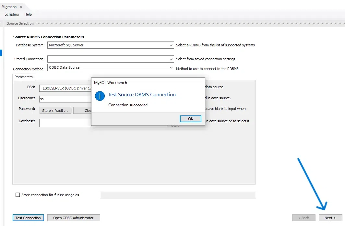Open the Scripting menu
Image resolution: width=345 pixels, height=226 pixels.
12,14
